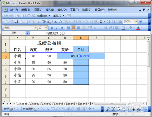
Task: Open the 收藏夹(S) favorites dropdown
Action: 44,16
